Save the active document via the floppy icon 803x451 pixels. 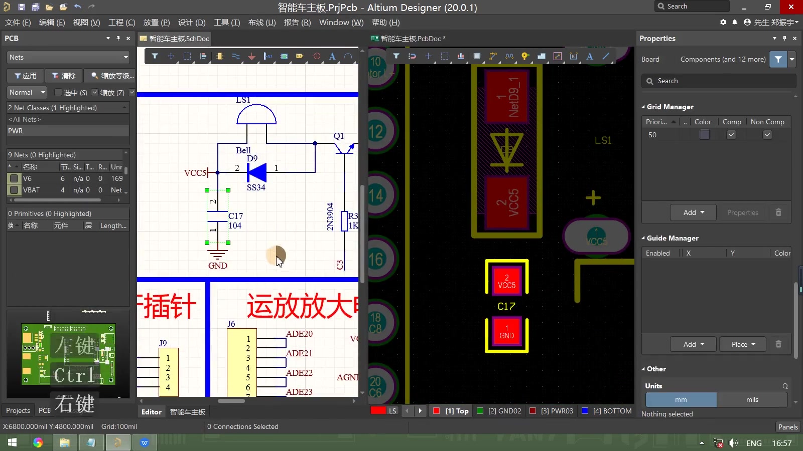click(x=22, y=7)
